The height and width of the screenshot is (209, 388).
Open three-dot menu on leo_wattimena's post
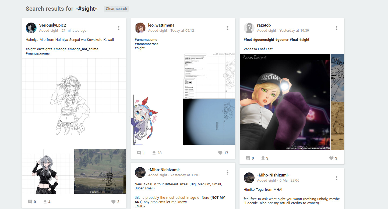[228, 28]
